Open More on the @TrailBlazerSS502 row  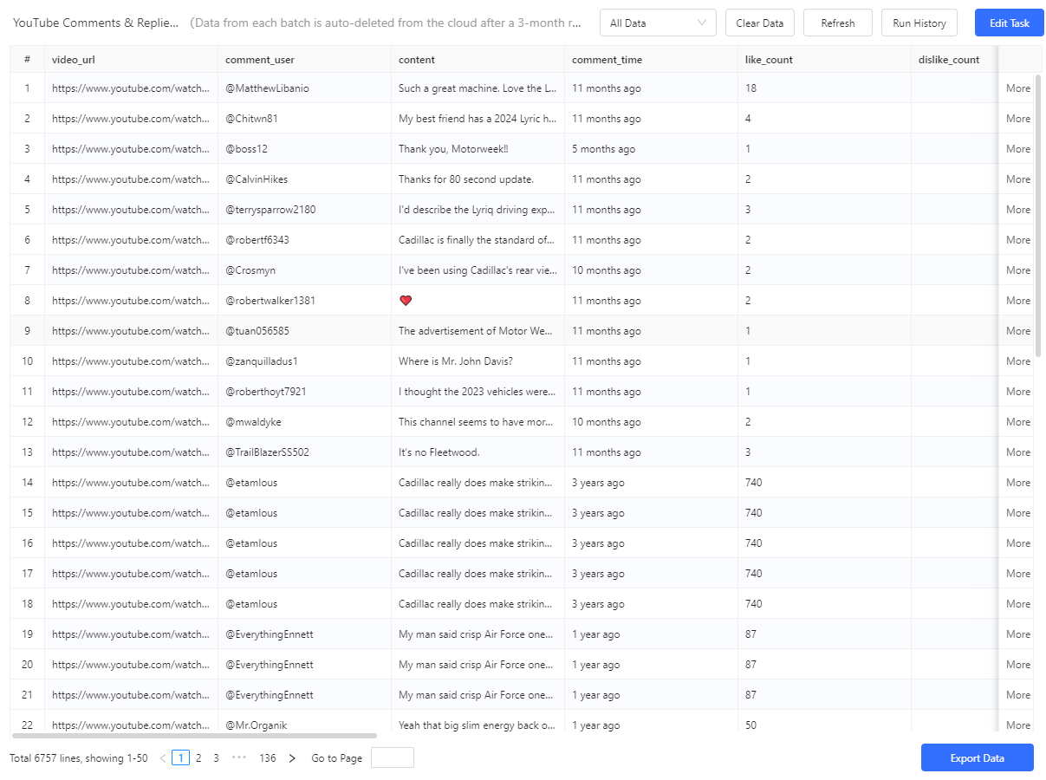coord(1017,452)
